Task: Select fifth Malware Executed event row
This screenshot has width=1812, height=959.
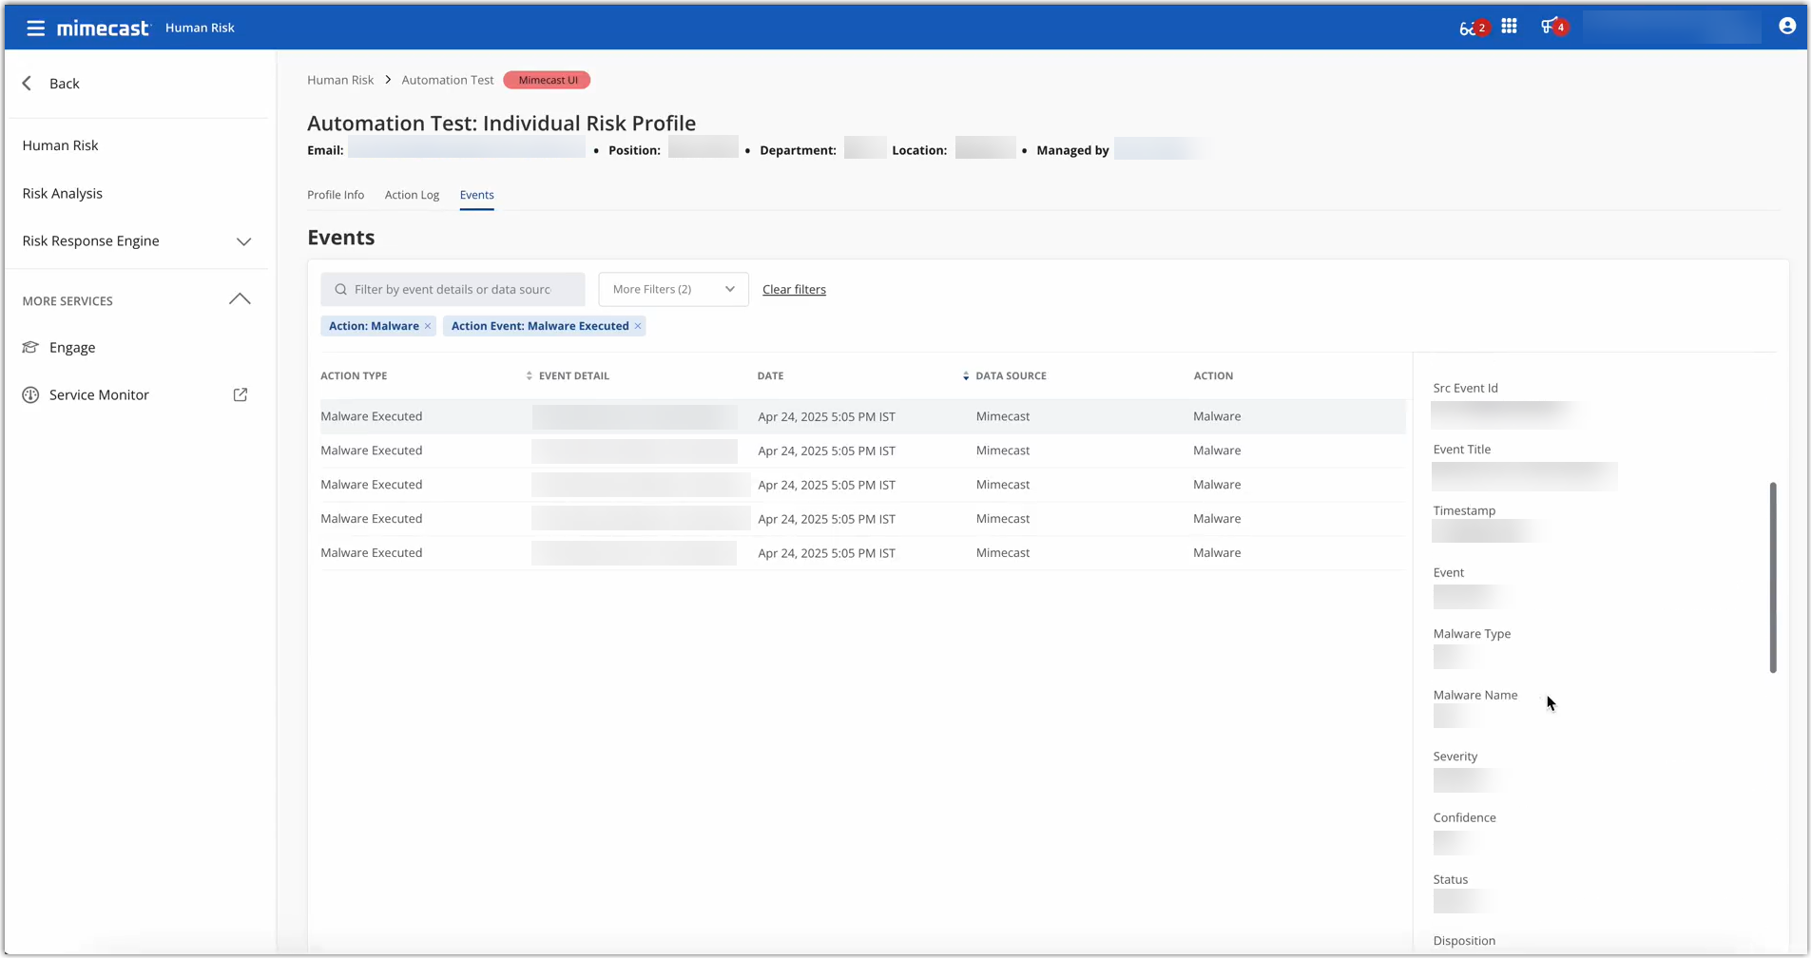Action: [x=862, y=553]
